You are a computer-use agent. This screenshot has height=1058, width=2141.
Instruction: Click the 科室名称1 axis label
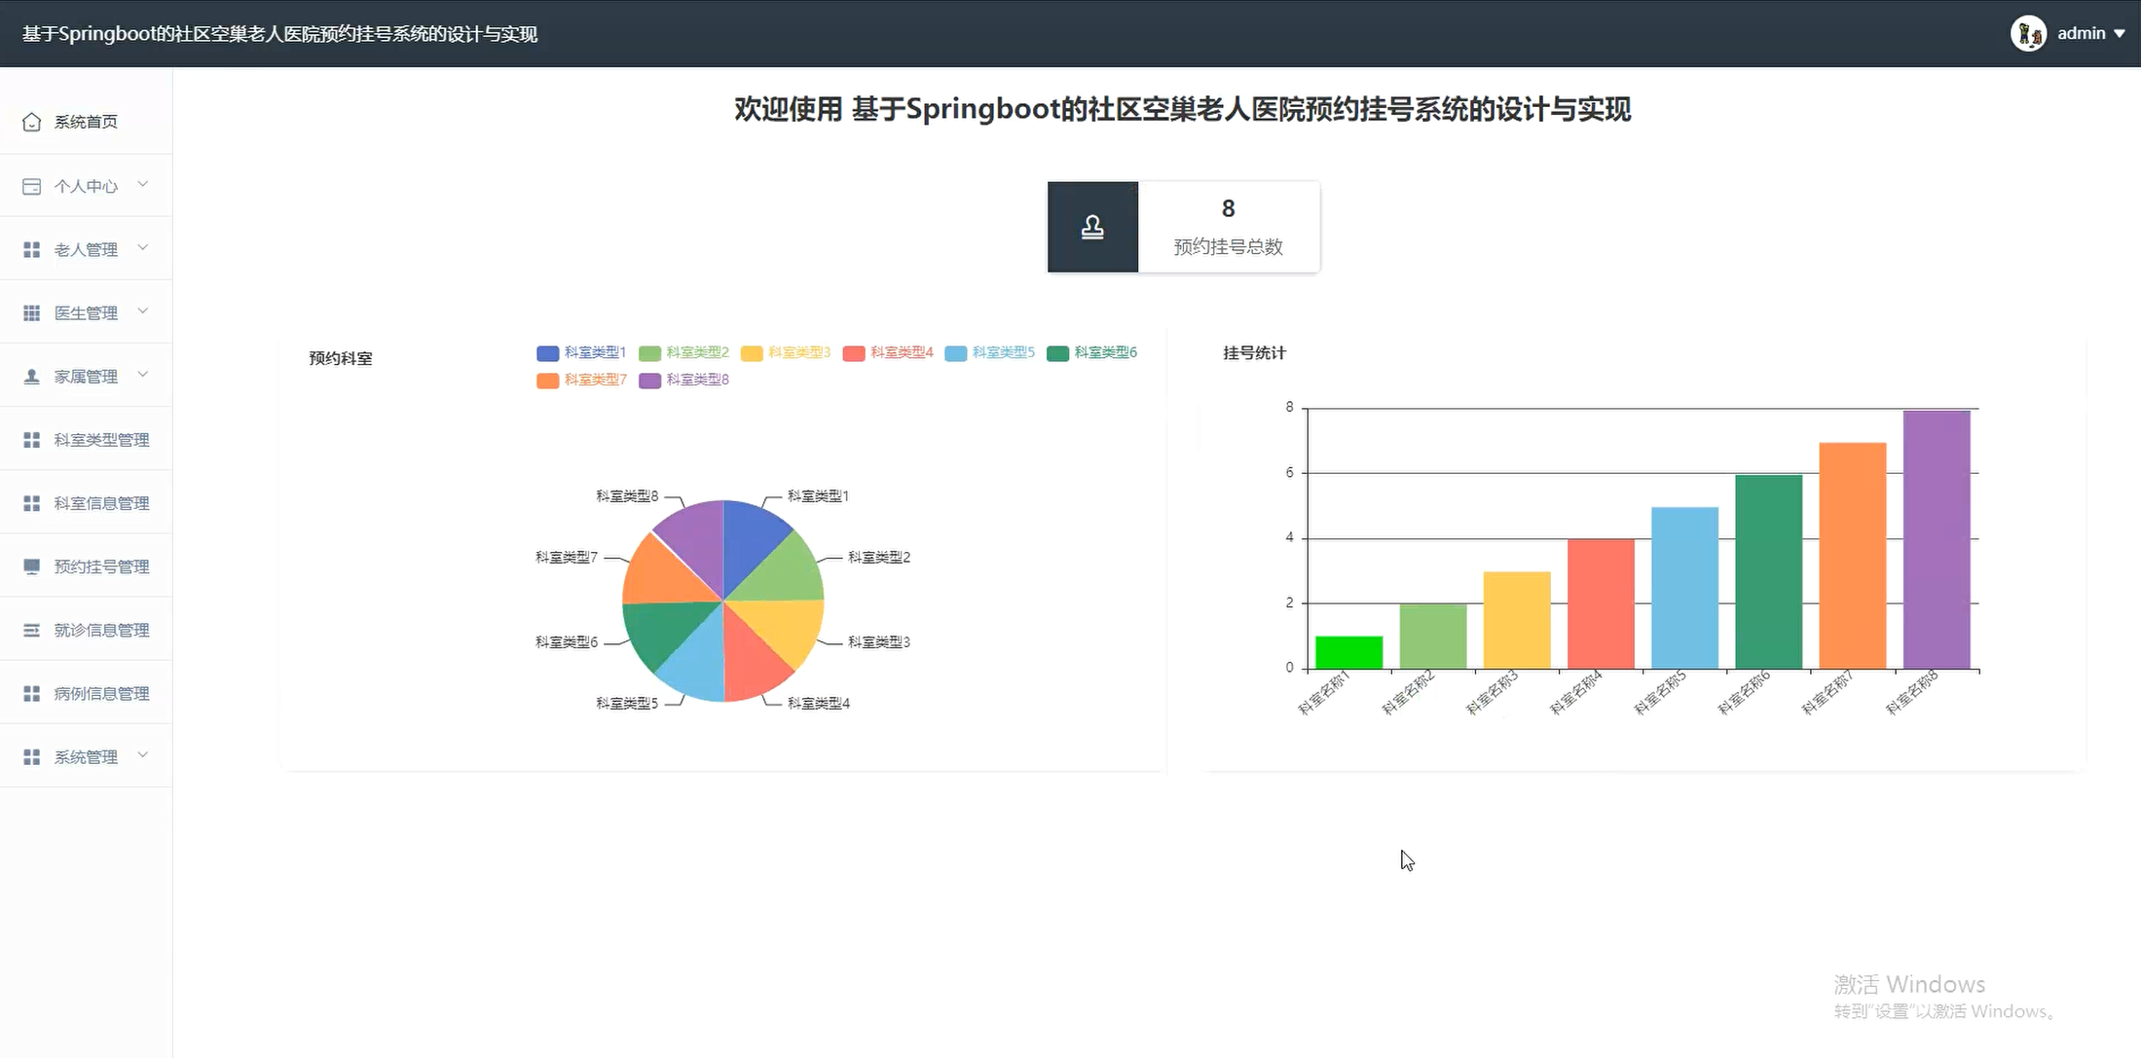1323,693
